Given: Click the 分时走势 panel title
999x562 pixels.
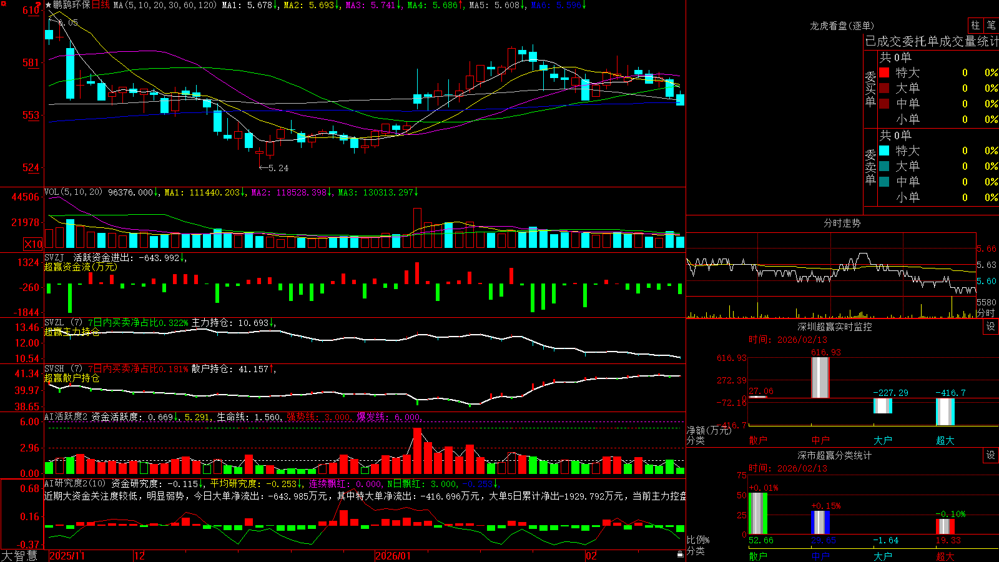Looking at the screenshot, I should [x=842, y=223].
